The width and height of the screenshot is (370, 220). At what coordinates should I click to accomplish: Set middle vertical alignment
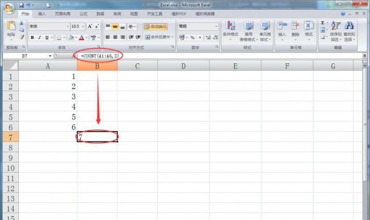tap(115, 26)
